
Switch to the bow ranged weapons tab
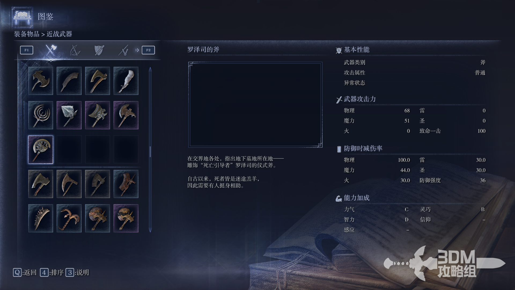(x=75, y=50)
